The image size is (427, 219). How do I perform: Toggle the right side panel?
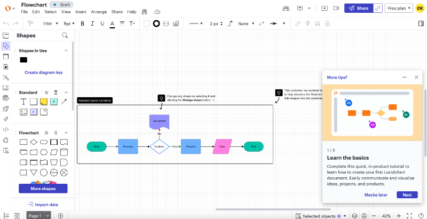point(421,24)
